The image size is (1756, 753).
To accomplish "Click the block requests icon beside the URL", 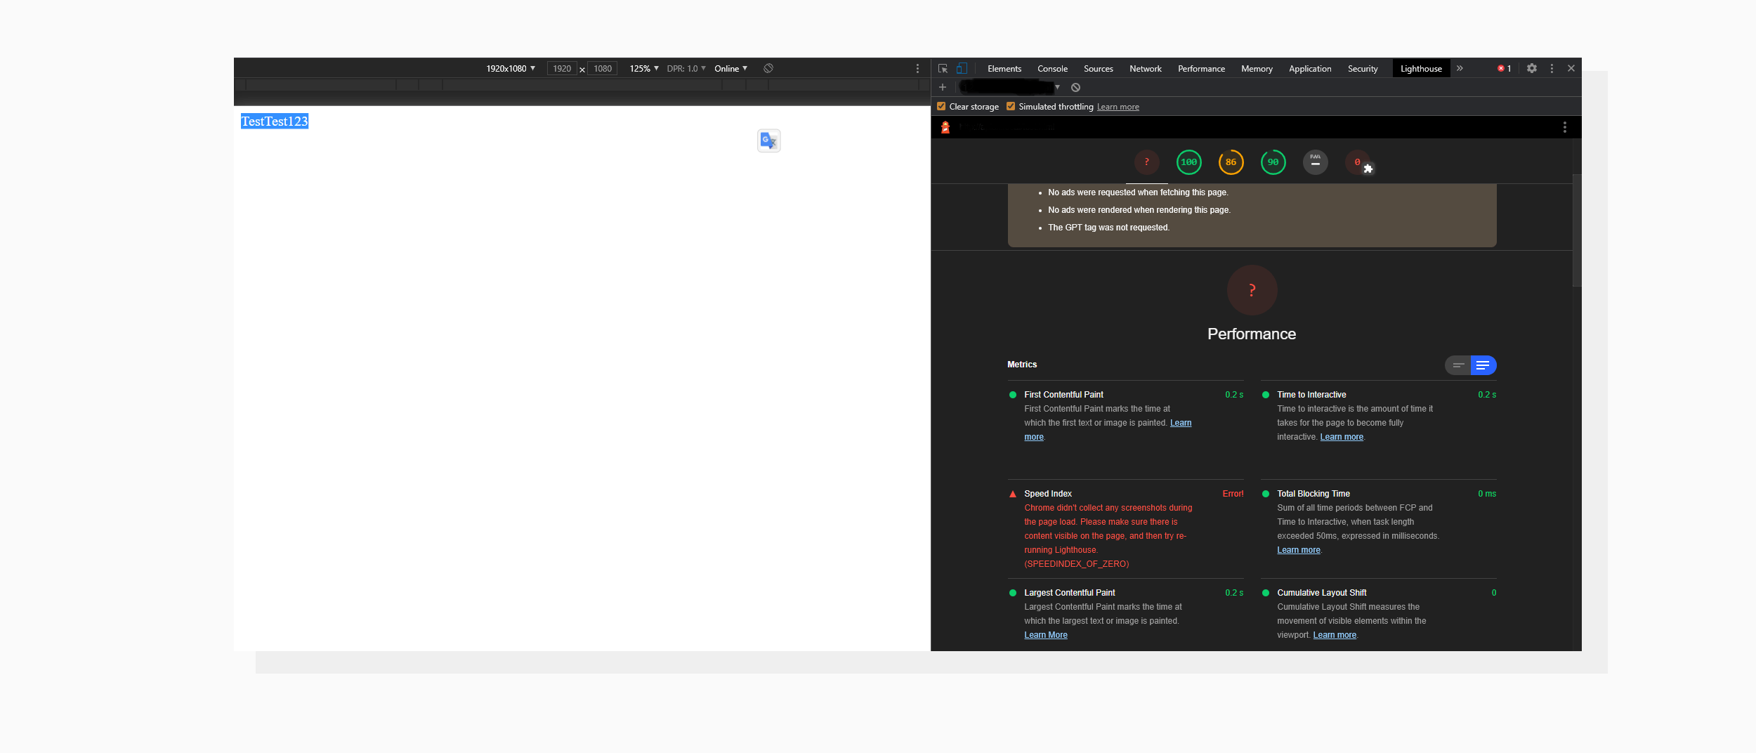I will pyautogui.click(x=1075, y=87).
